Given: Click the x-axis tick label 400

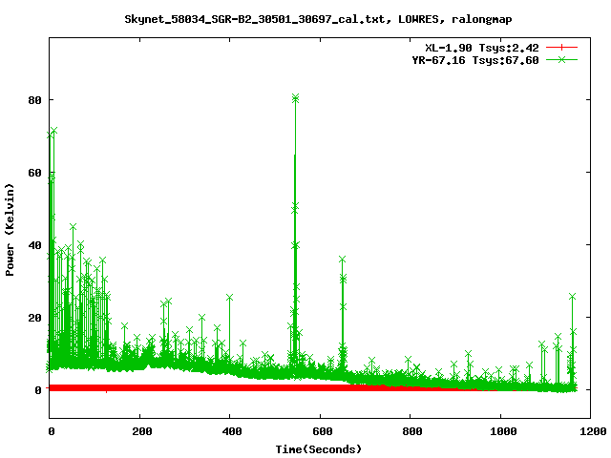Looking at the screenshot, I should point(232,431).
